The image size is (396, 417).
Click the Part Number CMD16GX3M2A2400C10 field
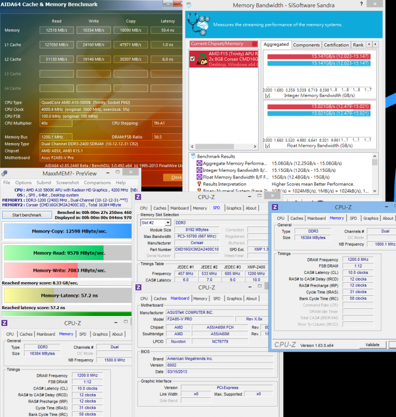[x=197, y=249]
